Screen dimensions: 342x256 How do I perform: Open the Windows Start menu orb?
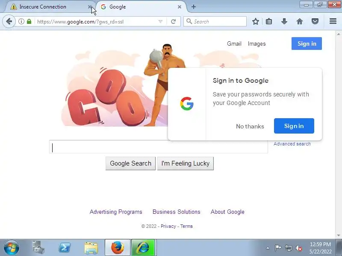pyautogui.click(x=12, y=248)
